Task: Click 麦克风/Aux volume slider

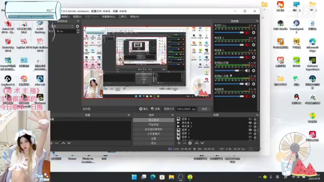Action: (x=229, y=33)
